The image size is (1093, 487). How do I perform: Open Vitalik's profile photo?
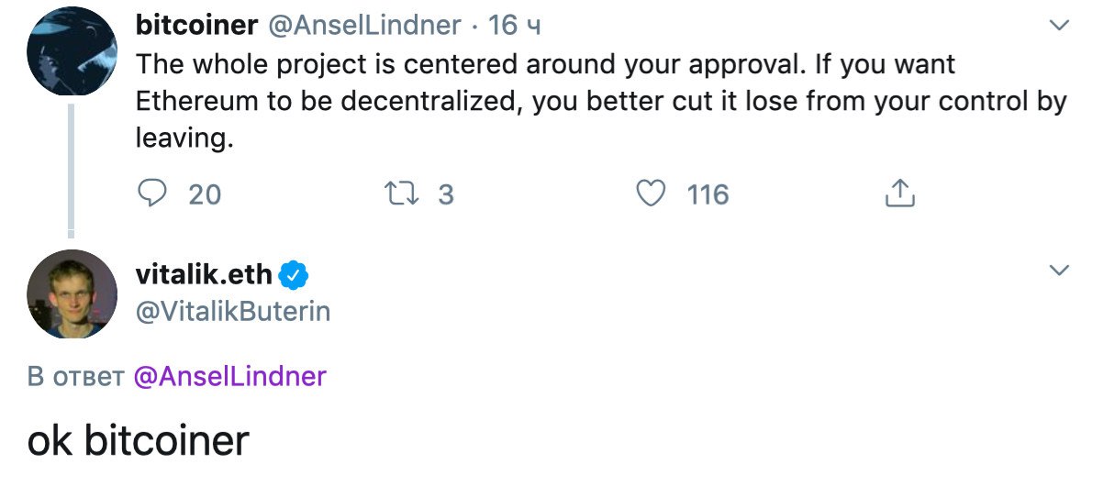(72, 294)
